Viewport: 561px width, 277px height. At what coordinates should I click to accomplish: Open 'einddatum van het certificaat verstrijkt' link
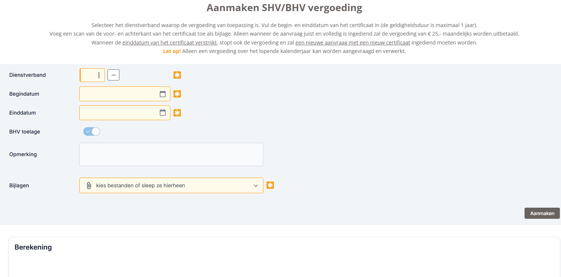[169, 43]
